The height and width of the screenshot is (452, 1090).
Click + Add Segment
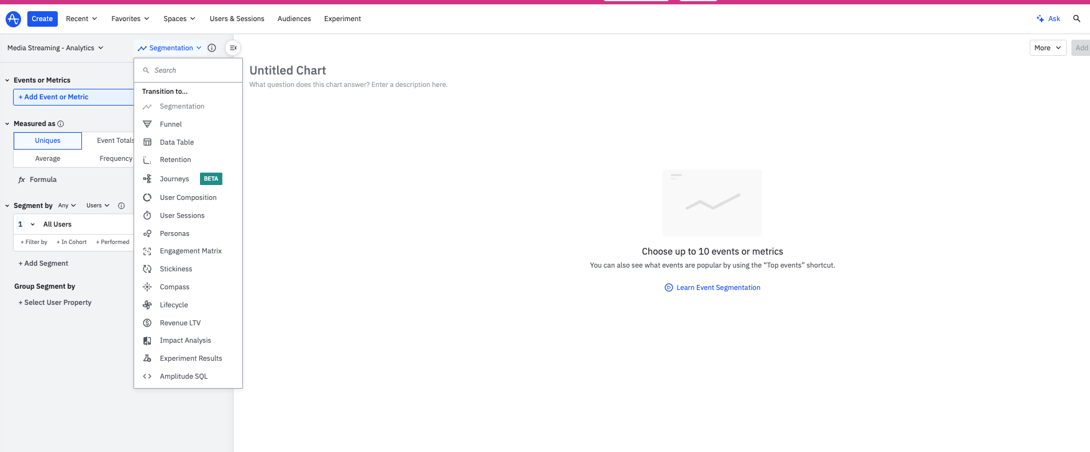pos(43,263)
